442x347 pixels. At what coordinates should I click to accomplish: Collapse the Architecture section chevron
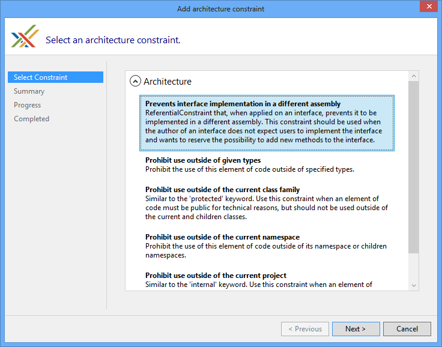click(136, 82)
